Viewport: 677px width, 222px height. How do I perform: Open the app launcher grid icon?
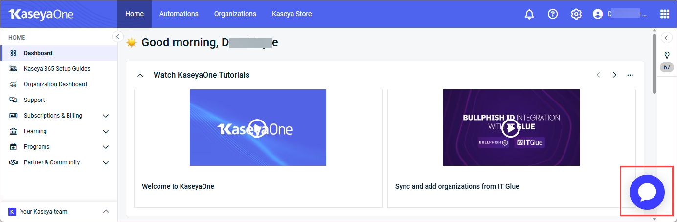pyautogui.click(x=665, y=14)
